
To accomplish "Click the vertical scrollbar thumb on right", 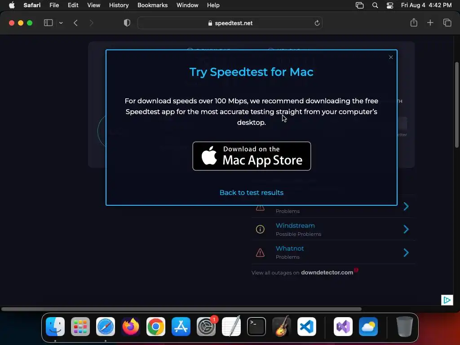I will pyautogui.click(x=456, y=105).
